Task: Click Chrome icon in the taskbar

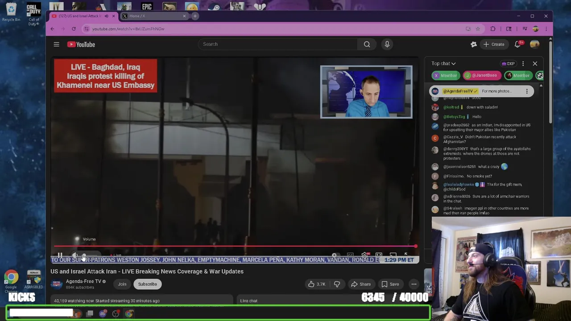Action: pos(129,314)
